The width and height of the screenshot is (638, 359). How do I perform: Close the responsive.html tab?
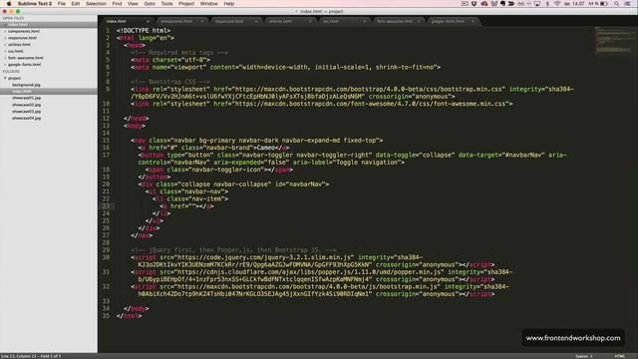(256, 21)
